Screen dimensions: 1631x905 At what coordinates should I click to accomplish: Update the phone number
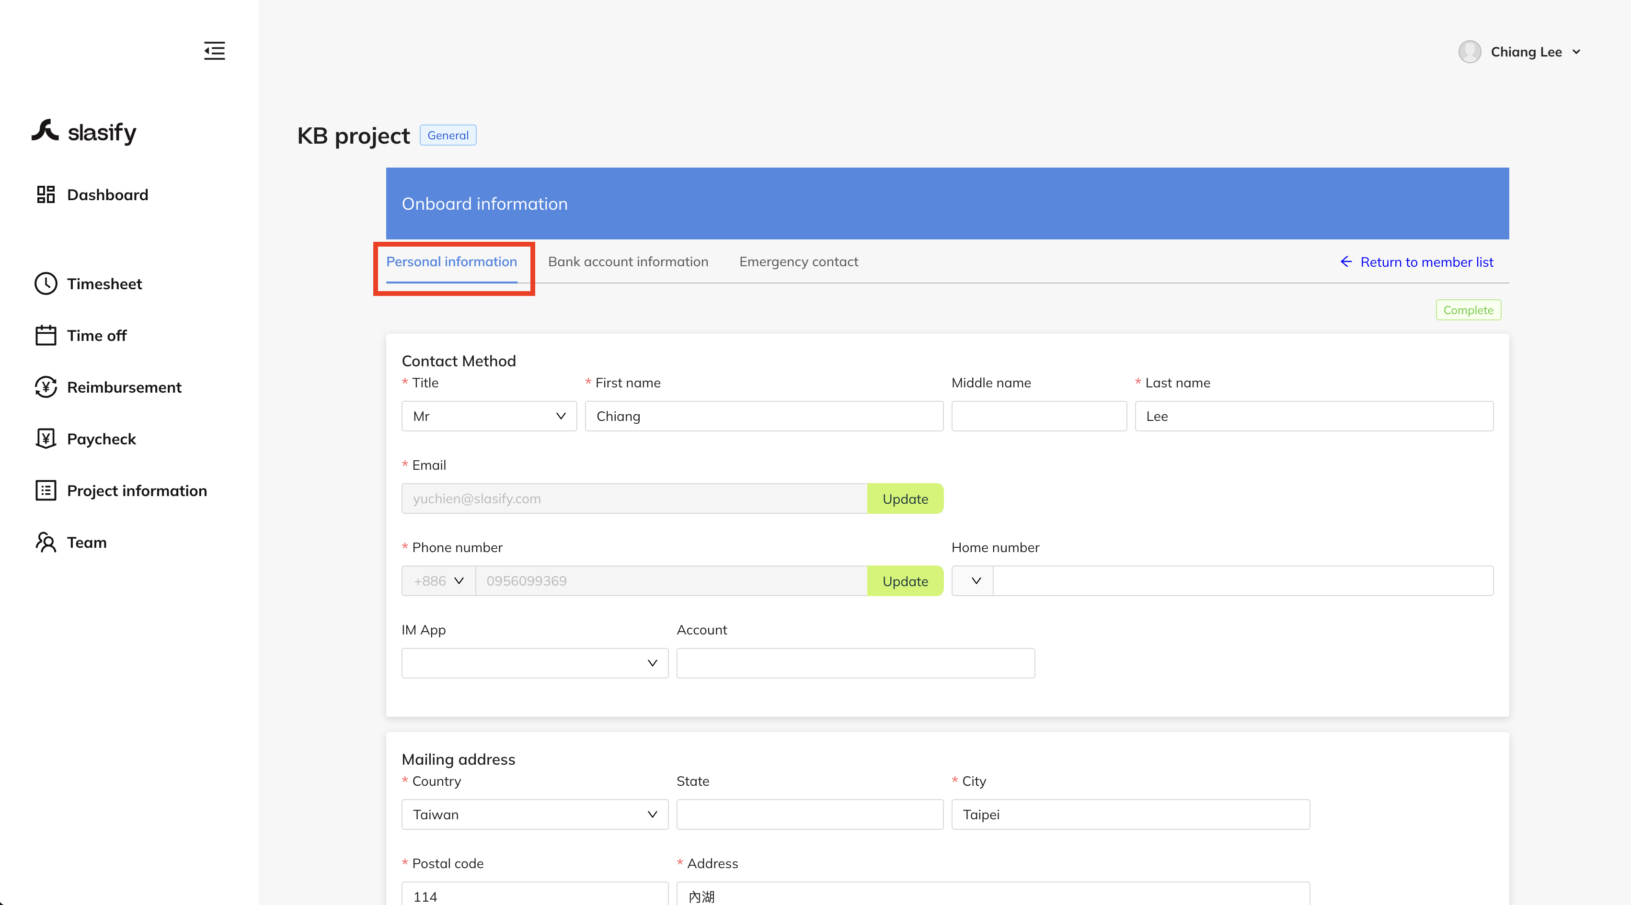point(905,581)
